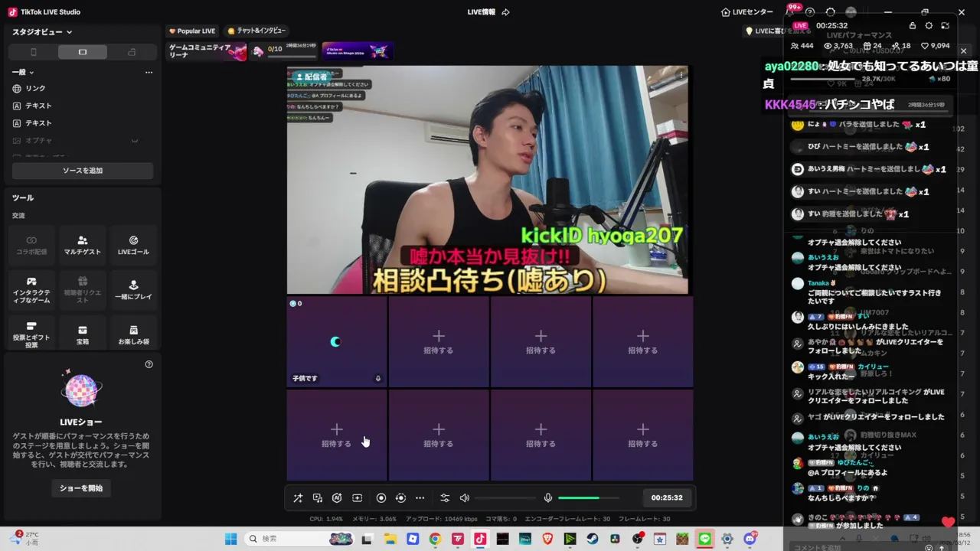Viewport: 980px width, 551px height.
Task: Open the 投票とギフト投票 tool
Action: tap(31, 335)
